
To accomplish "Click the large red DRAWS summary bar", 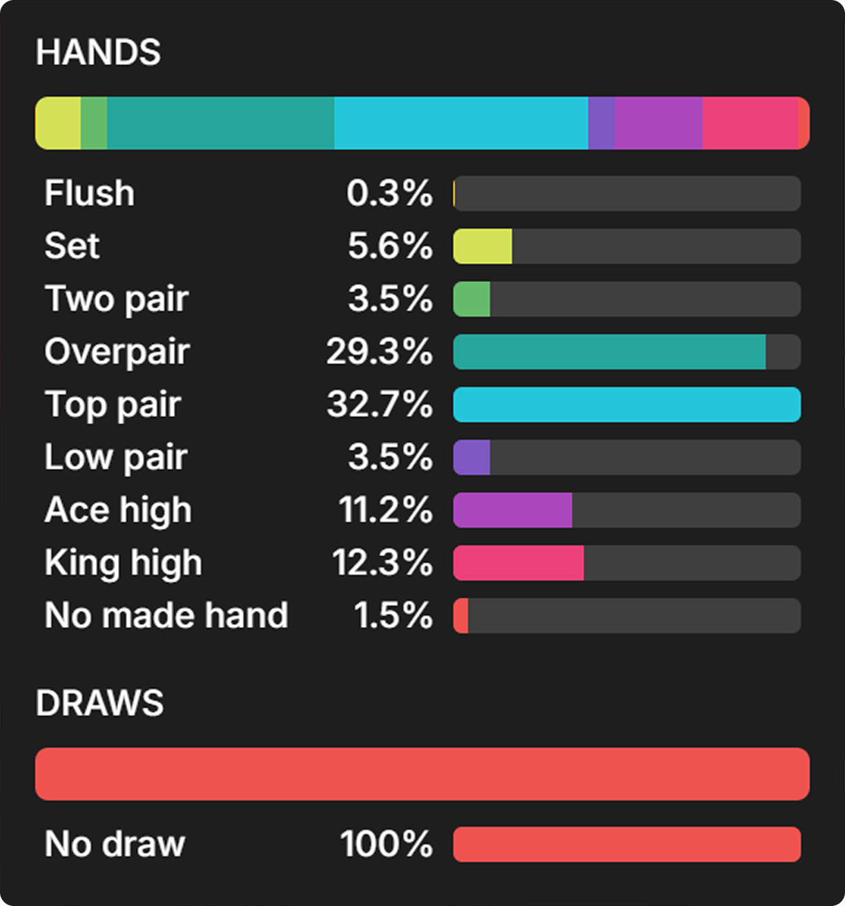I will 422,774.
